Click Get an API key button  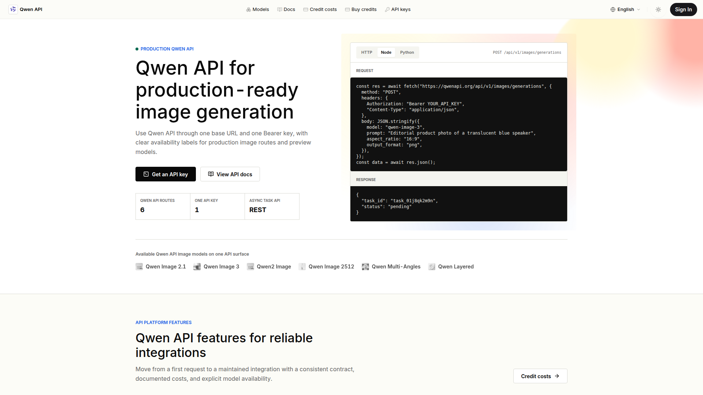[x=165, y=174]
